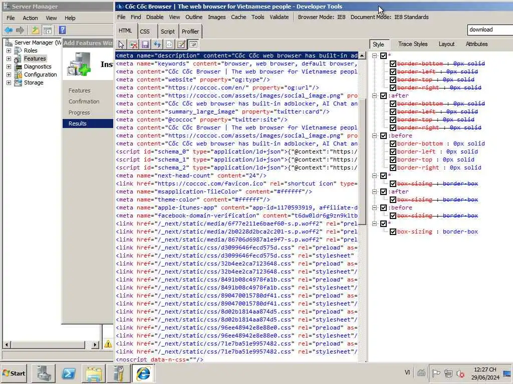
Task: Expand the Diagnostics node in Server Manager
Action: (9, 66)
